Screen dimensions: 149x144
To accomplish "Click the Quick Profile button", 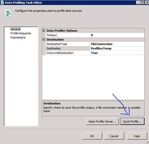I will [132, 121].
